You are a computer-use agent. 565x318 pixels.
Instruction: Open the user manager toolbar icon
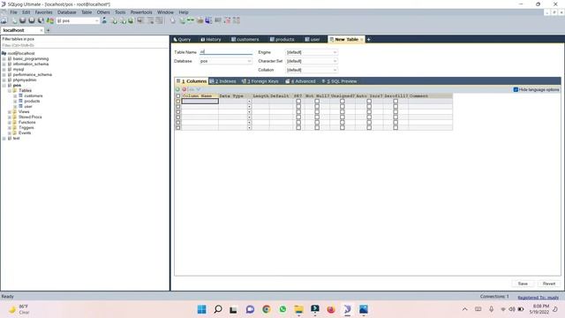click(104, 20)
